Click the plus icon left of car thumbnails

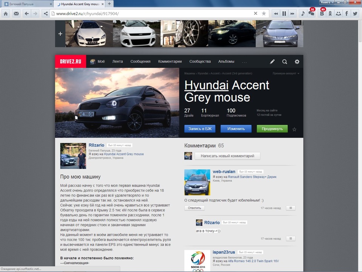60,34
